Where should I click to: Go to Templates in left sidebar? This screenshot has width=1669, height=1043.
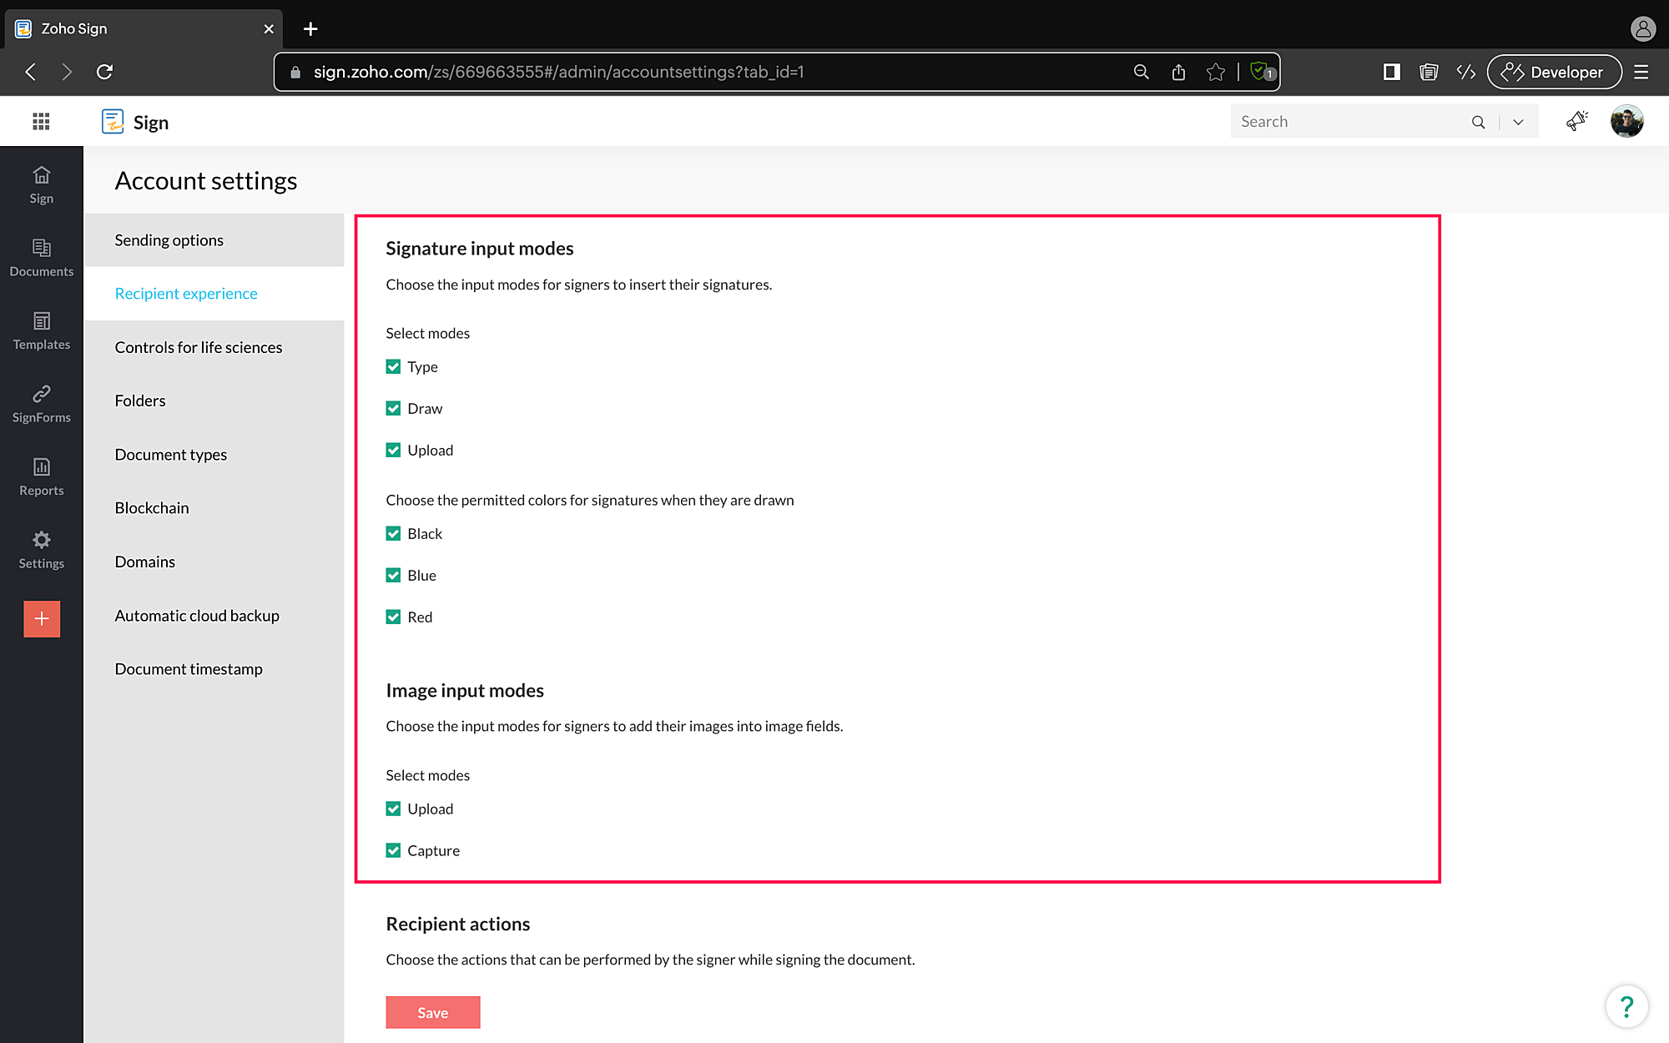(41, 330)
